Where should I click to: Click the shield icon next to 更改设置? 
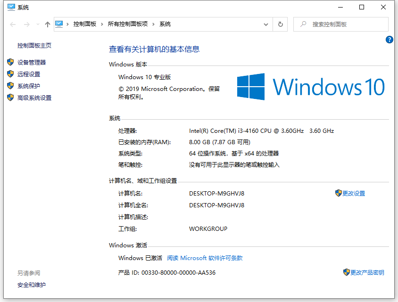tap(339, 193)
